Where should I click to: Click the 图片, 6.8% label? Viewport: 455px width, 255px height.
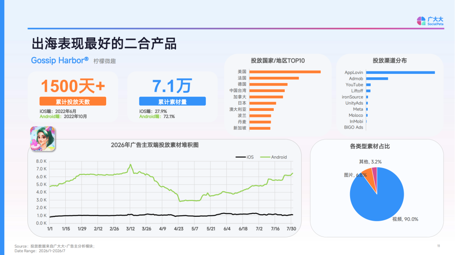click(355, 175)
